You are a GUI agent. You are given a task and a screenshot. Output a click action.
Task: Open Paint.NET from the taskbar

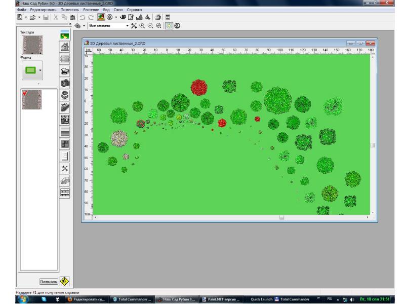tap(221, 299)
